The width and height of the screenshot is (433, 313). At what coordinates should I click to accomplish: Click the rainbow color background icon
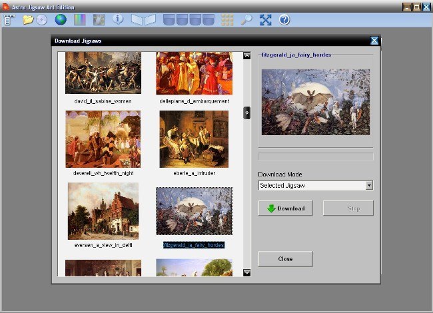click(x=80, y=20)
